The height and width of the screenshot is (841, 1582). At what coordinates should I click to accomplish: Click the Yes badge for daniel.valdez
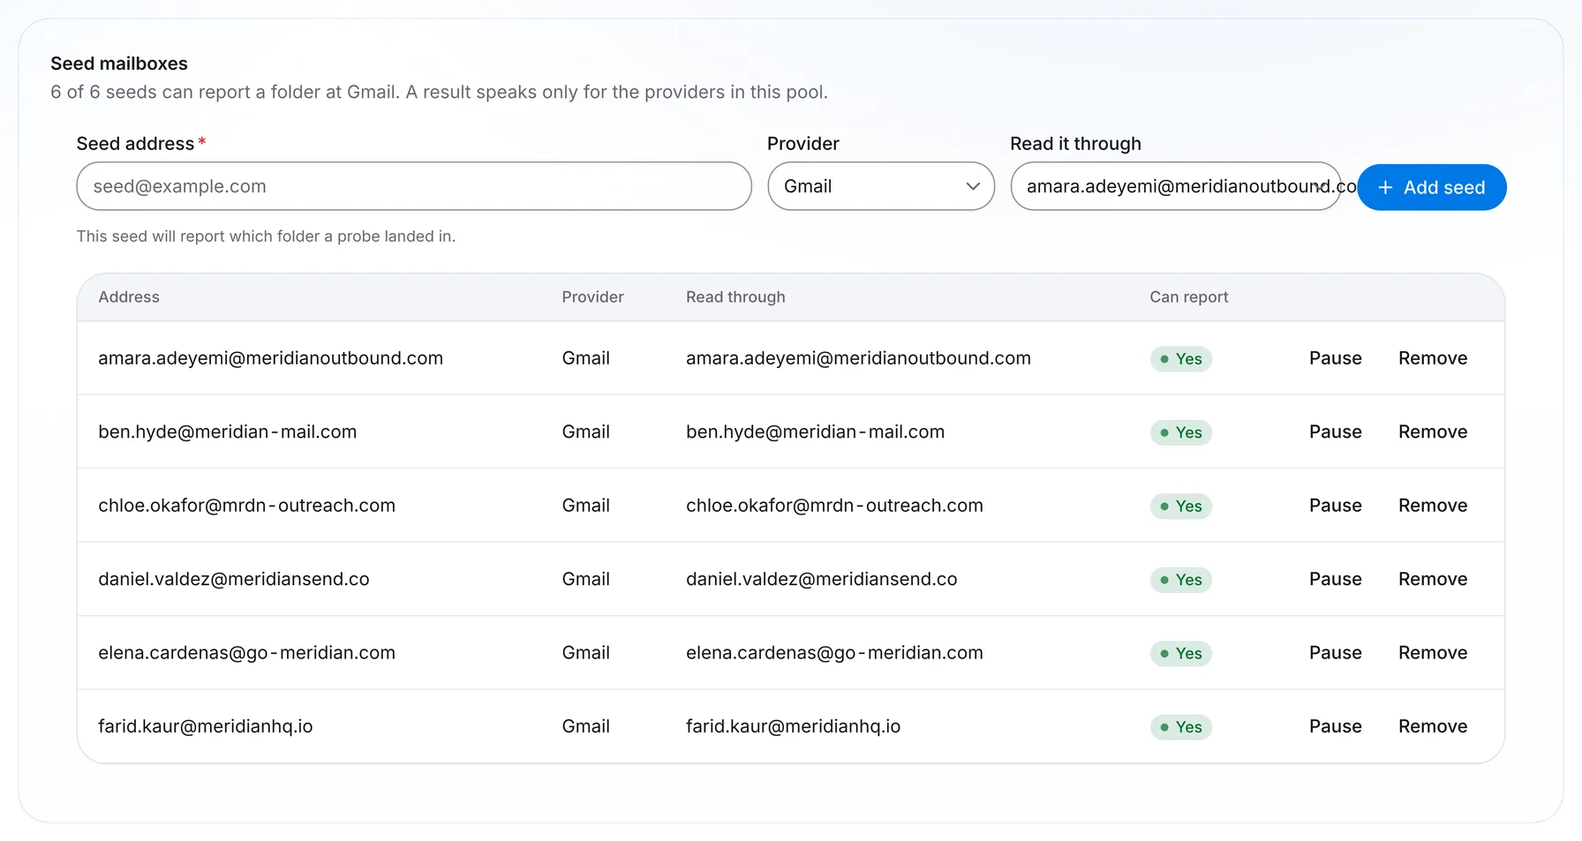click(x=1180, y=580)
